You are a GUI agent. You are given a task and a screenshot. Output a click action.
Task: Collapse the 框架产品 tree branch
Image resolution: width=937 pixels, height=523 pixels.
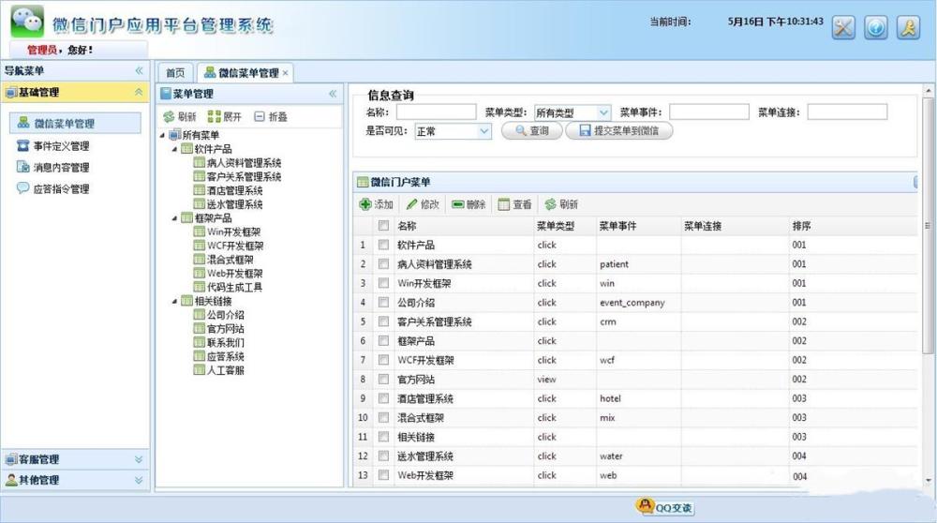coord(174,218)
